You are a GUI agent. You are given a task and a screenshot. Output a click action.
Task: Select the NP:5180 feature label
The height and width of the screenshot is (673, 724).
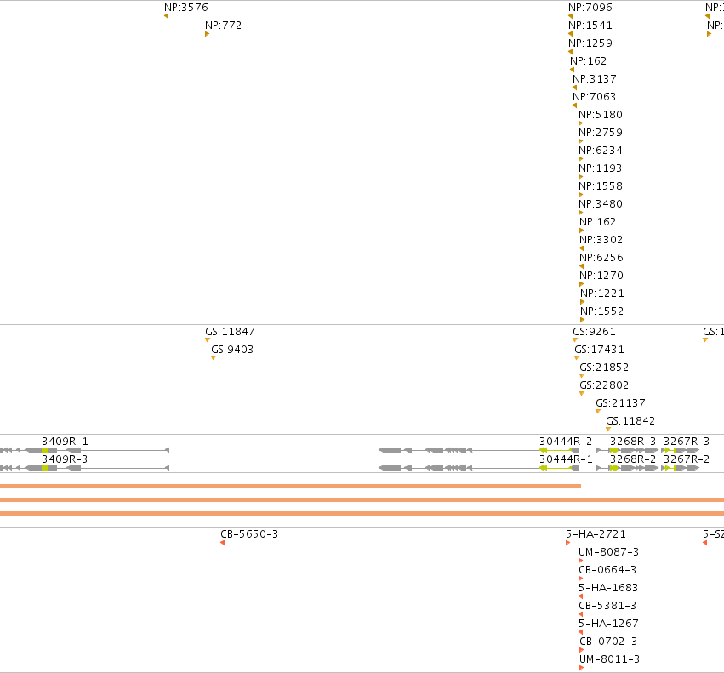pos(601,115)
